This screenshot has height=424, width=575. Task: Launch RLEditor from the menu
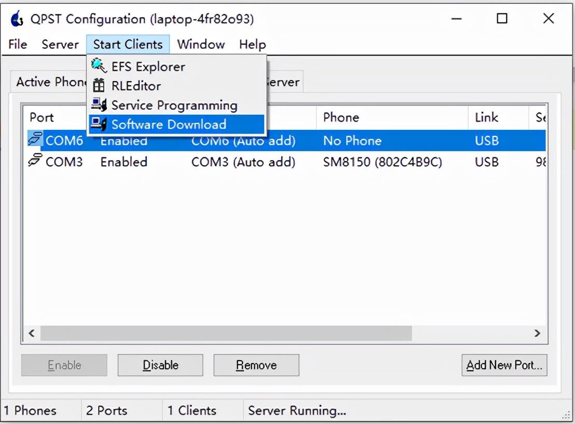coord(176,86)
